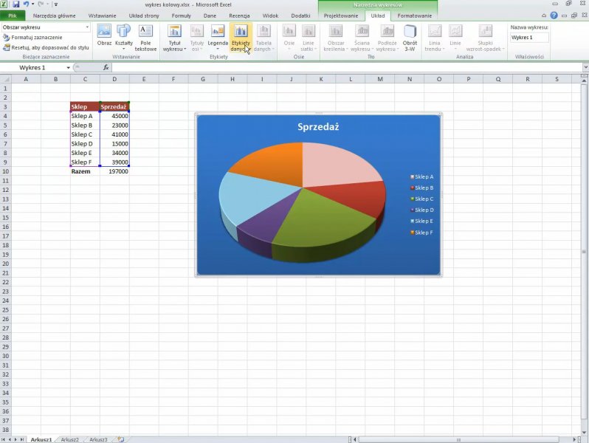This screenshot has height=443, width=589.
Task: Click the save icon in quick access toolbar
Action: (x=15, y=4)
